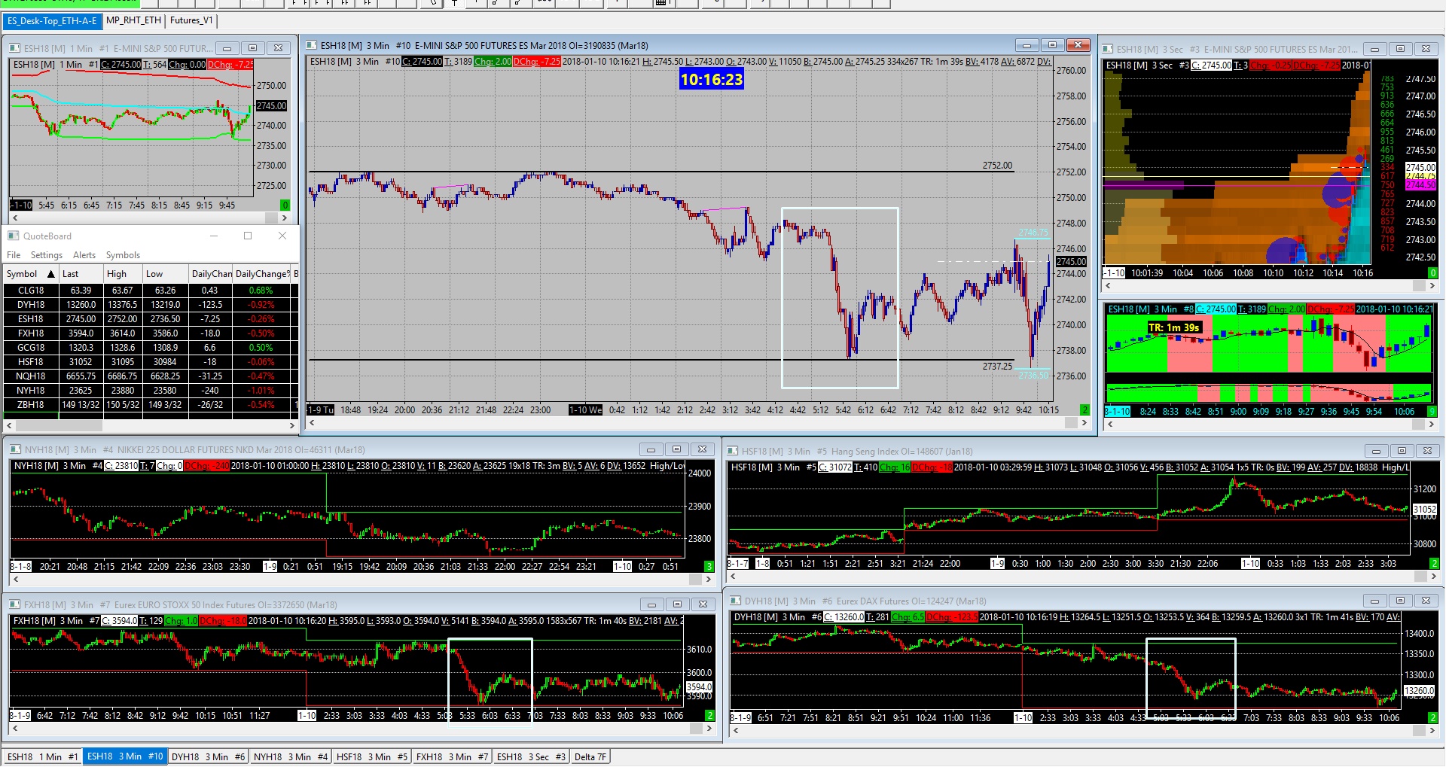Click the left scroll arrow of the QuoteBoard
This screenshot has width=1446, height=767.
[x=8, y=425]
